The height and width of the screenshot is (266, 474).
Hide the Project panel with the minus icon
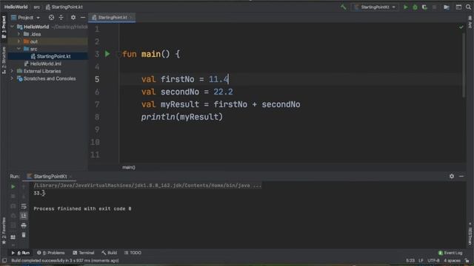click(83, 18)
